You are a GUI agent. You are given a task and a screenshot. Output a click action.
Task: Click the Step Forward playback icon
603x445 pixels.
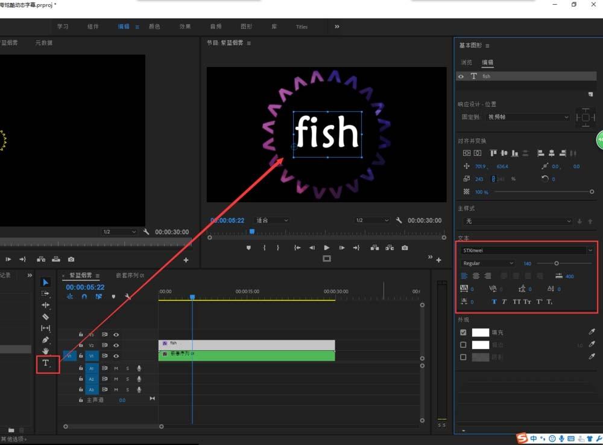coord(341,248)
